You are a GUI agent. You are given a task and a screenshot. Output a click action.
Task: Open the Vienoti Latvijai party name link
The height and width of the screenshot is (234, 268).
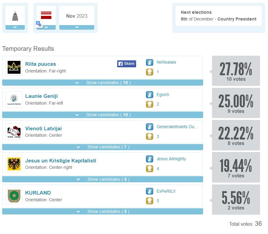43,128
